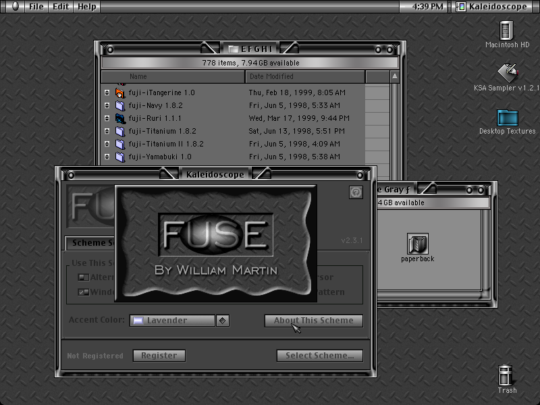540x405 pixels.
Task: Expand the fuji-Titanium 1.8.2 folder row
Action: pyautogui.click(x=107, y=131)
